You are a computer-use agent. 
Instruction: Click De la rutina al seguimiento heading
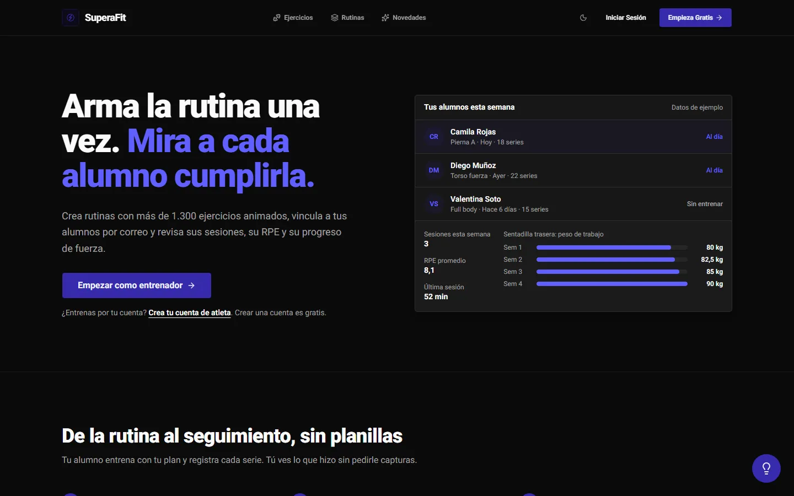click(x=232, y=436)
